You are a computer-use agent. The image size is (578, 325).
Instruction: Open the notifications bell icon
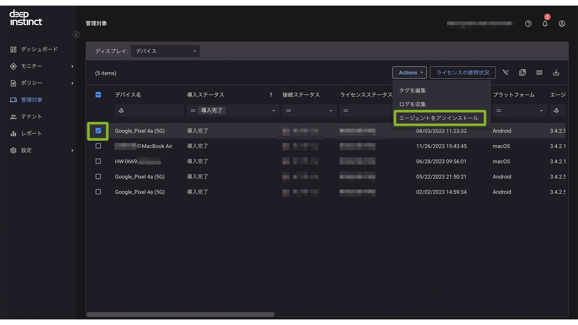(x=545, y=24)
